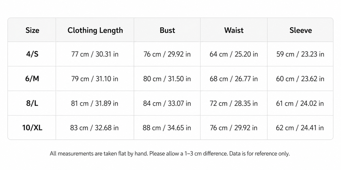341x170 pixels.
Task: Click the 77 cm / 30.31 in cell
Action: 95,54
